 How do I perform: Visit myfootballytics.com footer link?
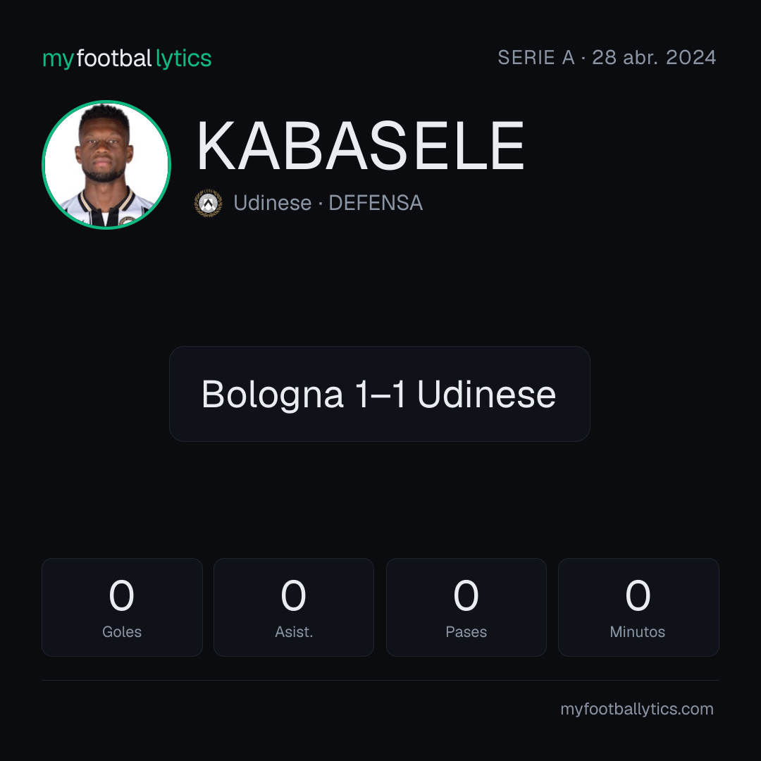pyautogui.click(x=637, y=709)
